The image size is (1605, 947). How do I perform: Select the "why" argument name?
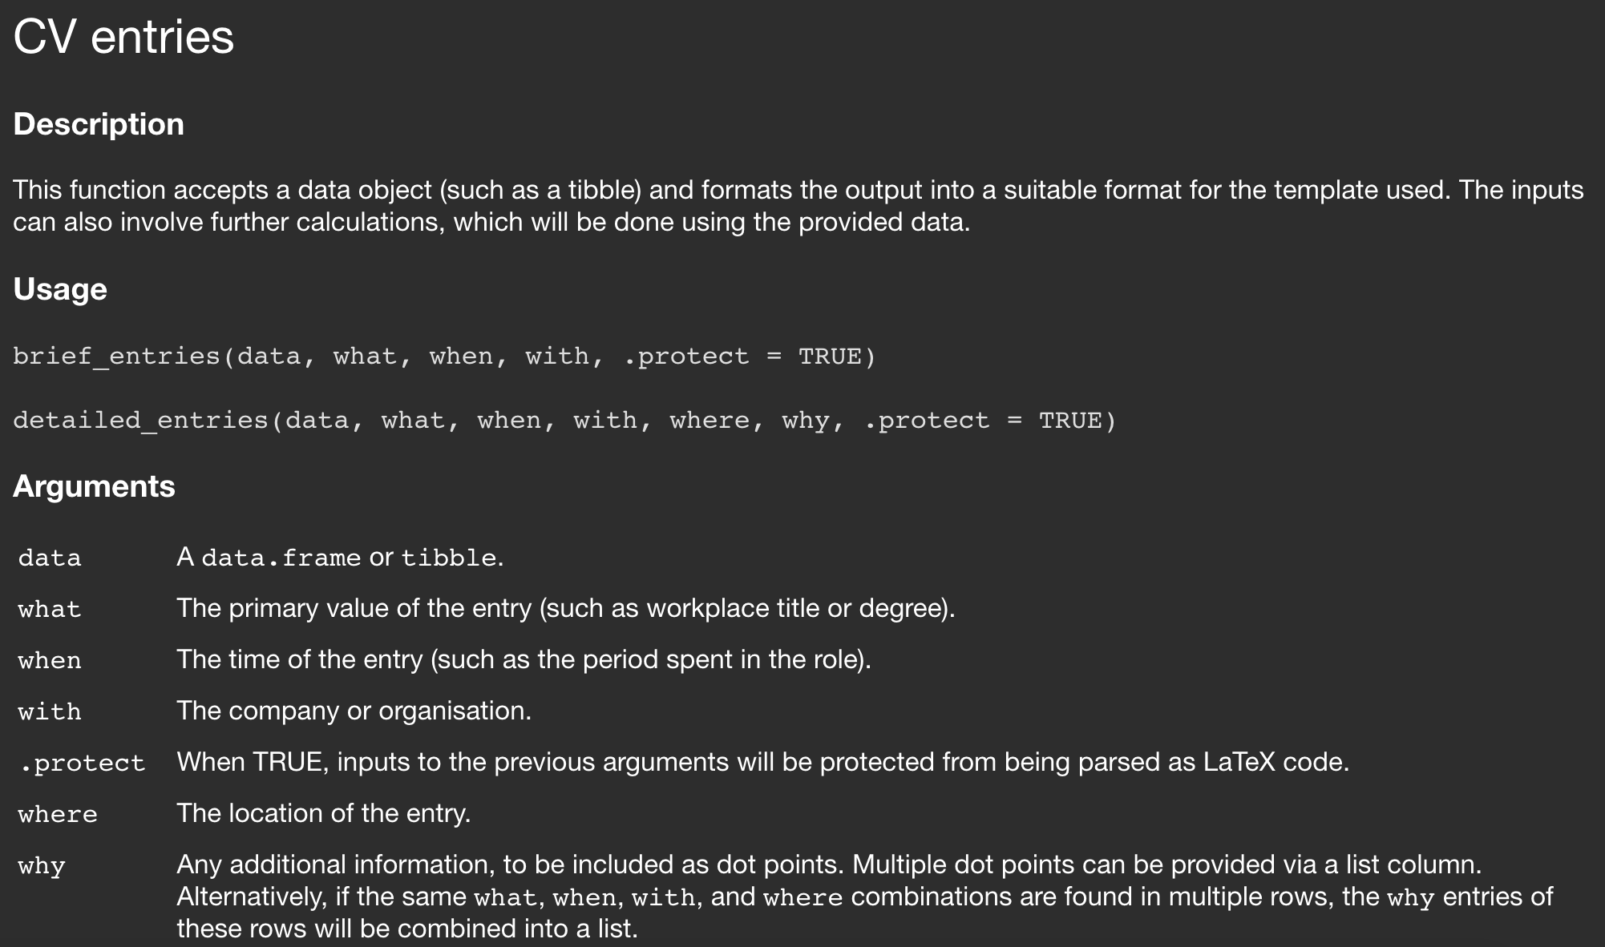click(42, 865)
